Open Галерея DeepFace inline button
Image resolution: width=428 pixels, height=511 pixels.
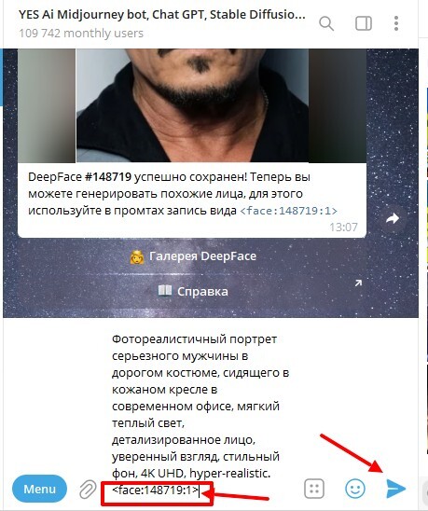(192, 256)
